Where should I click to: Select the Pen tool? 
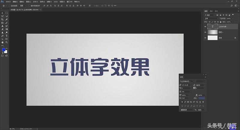(2, 36)
